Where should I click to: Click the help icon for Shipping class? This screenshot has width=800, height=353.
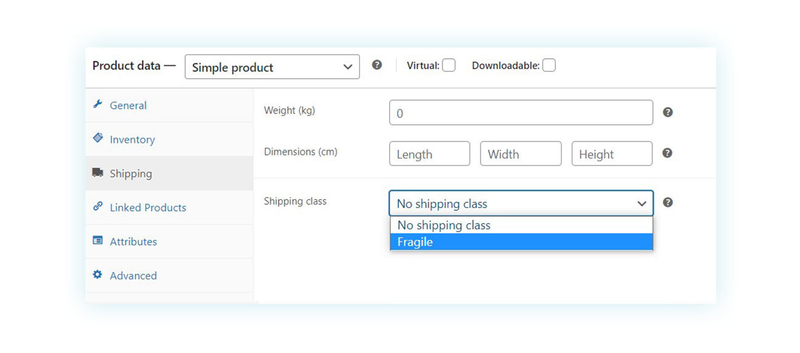pyautogui.click(x=668, y=202)
